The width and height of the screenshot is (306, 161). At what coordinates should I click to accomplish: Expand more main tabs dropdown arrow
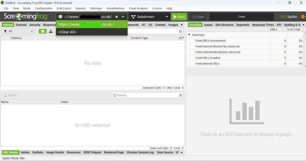click(182, 25)
